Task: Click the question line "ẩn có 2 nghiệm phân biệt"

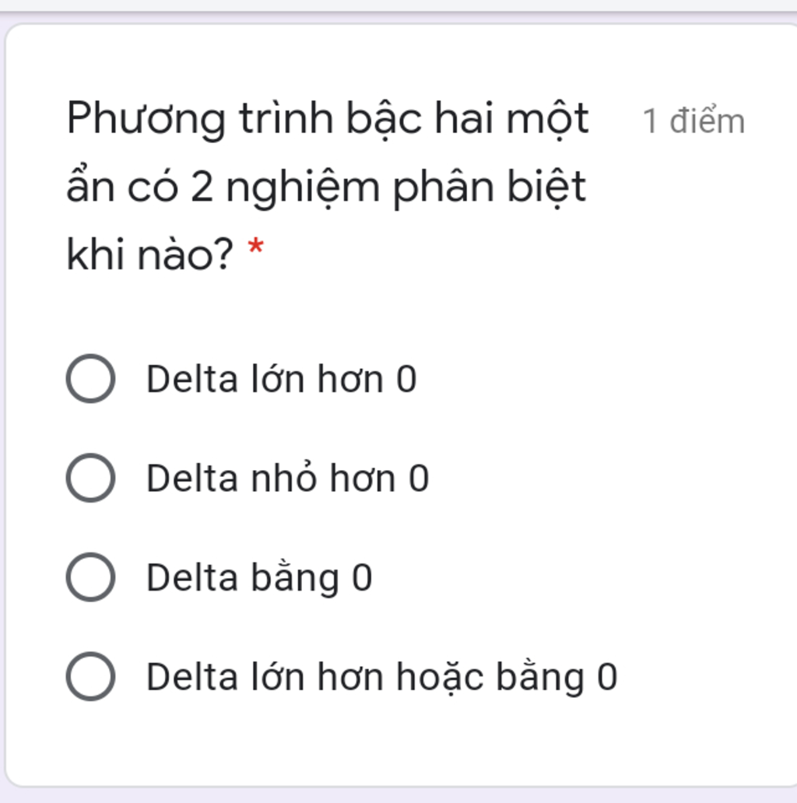Action: click(x=326, y=188)
